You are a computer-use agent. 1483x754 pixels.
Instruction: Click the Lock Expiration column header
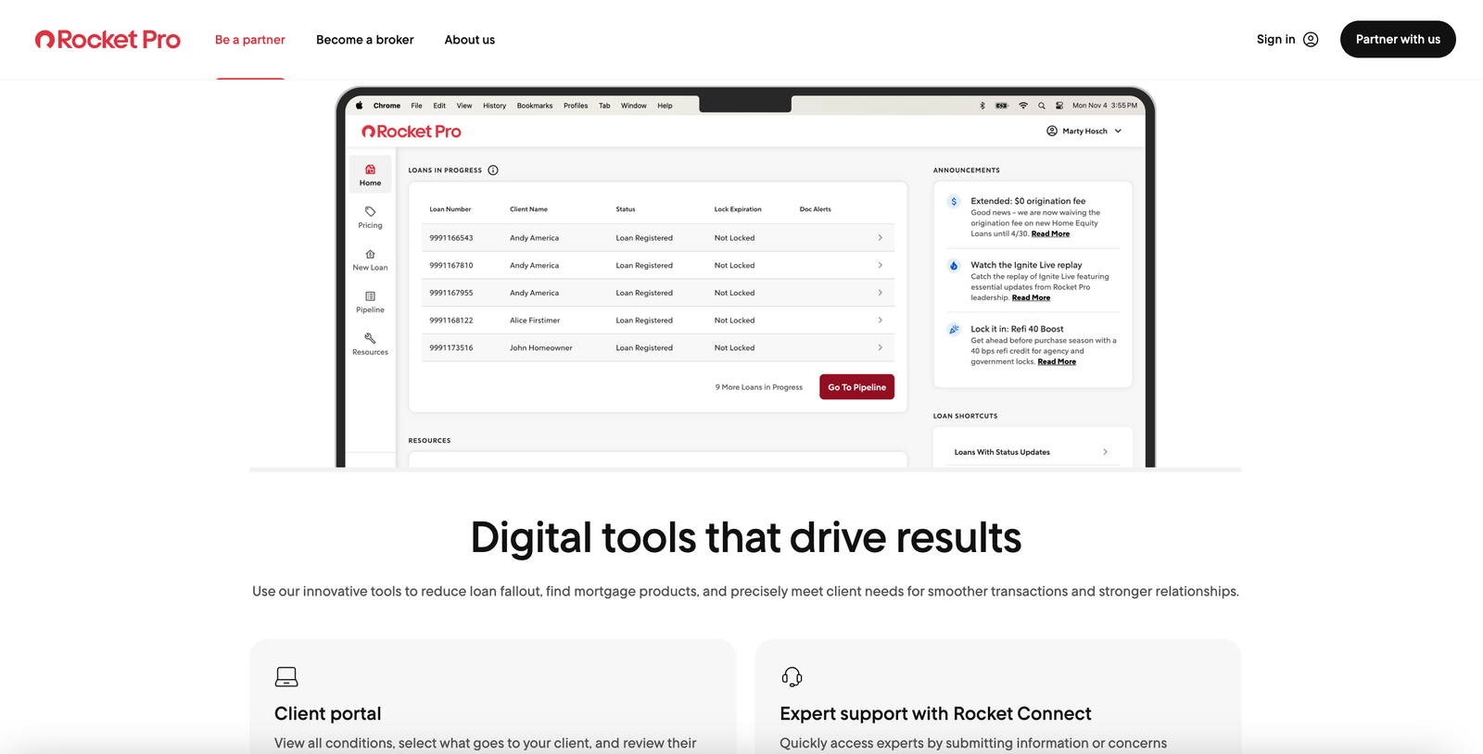(738, 209)
